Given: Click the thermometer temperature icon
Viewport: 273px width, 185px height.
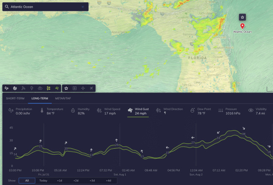Looking at the screenshot, I should (x=42, y=110).
